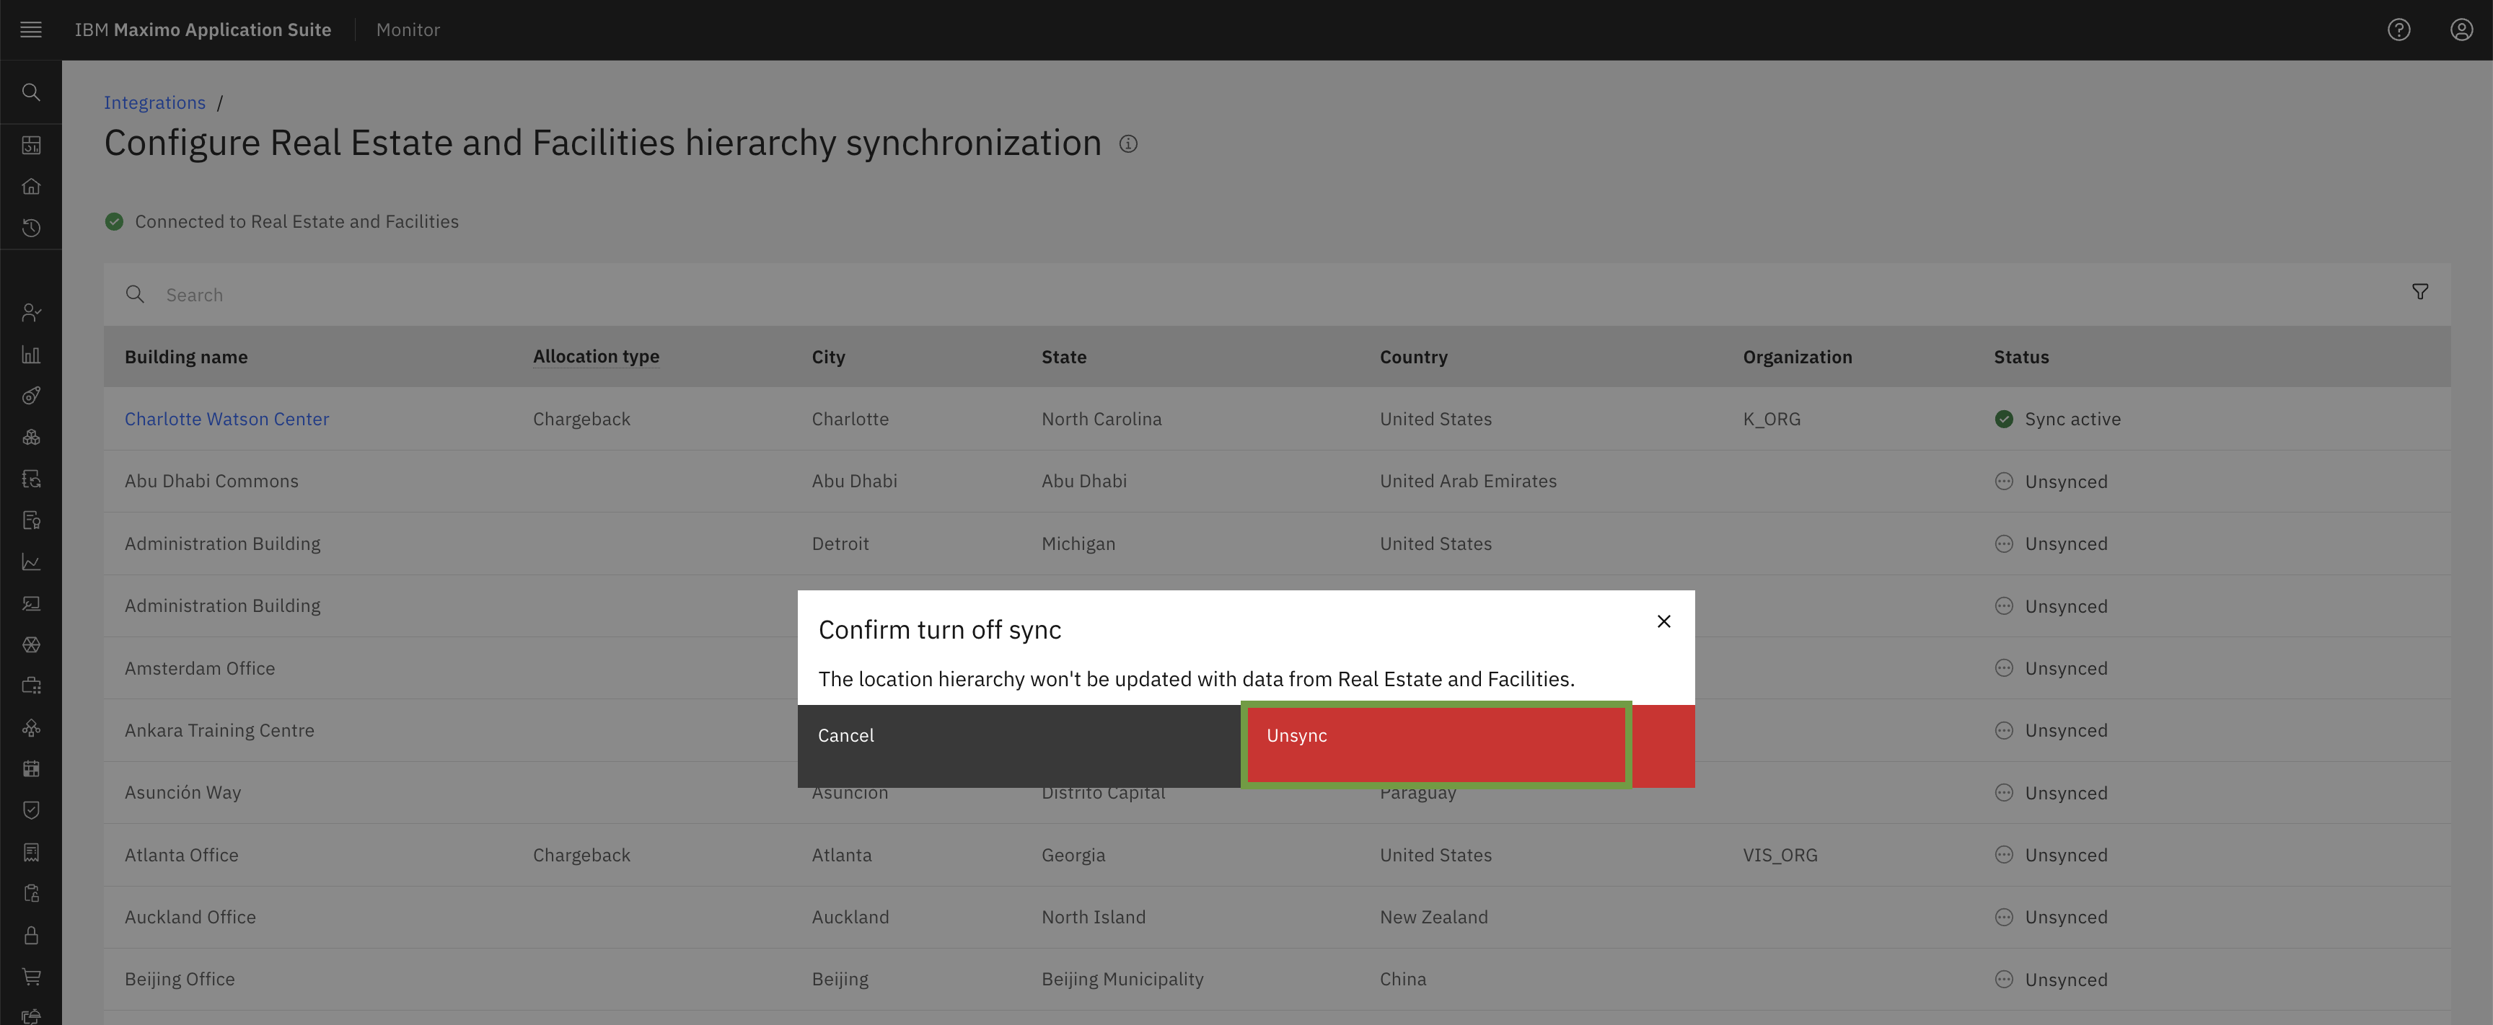Image resolution: width=2493 pixels, height=1025 pixels.
Task: Open the recent history clock icon
Action: (31, 228)
